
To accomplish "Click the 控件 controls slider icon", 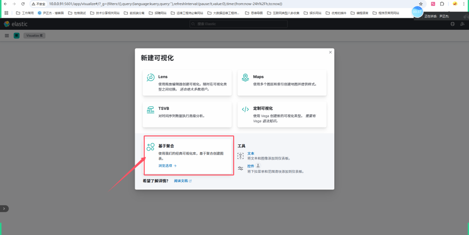I will point(241,169).
